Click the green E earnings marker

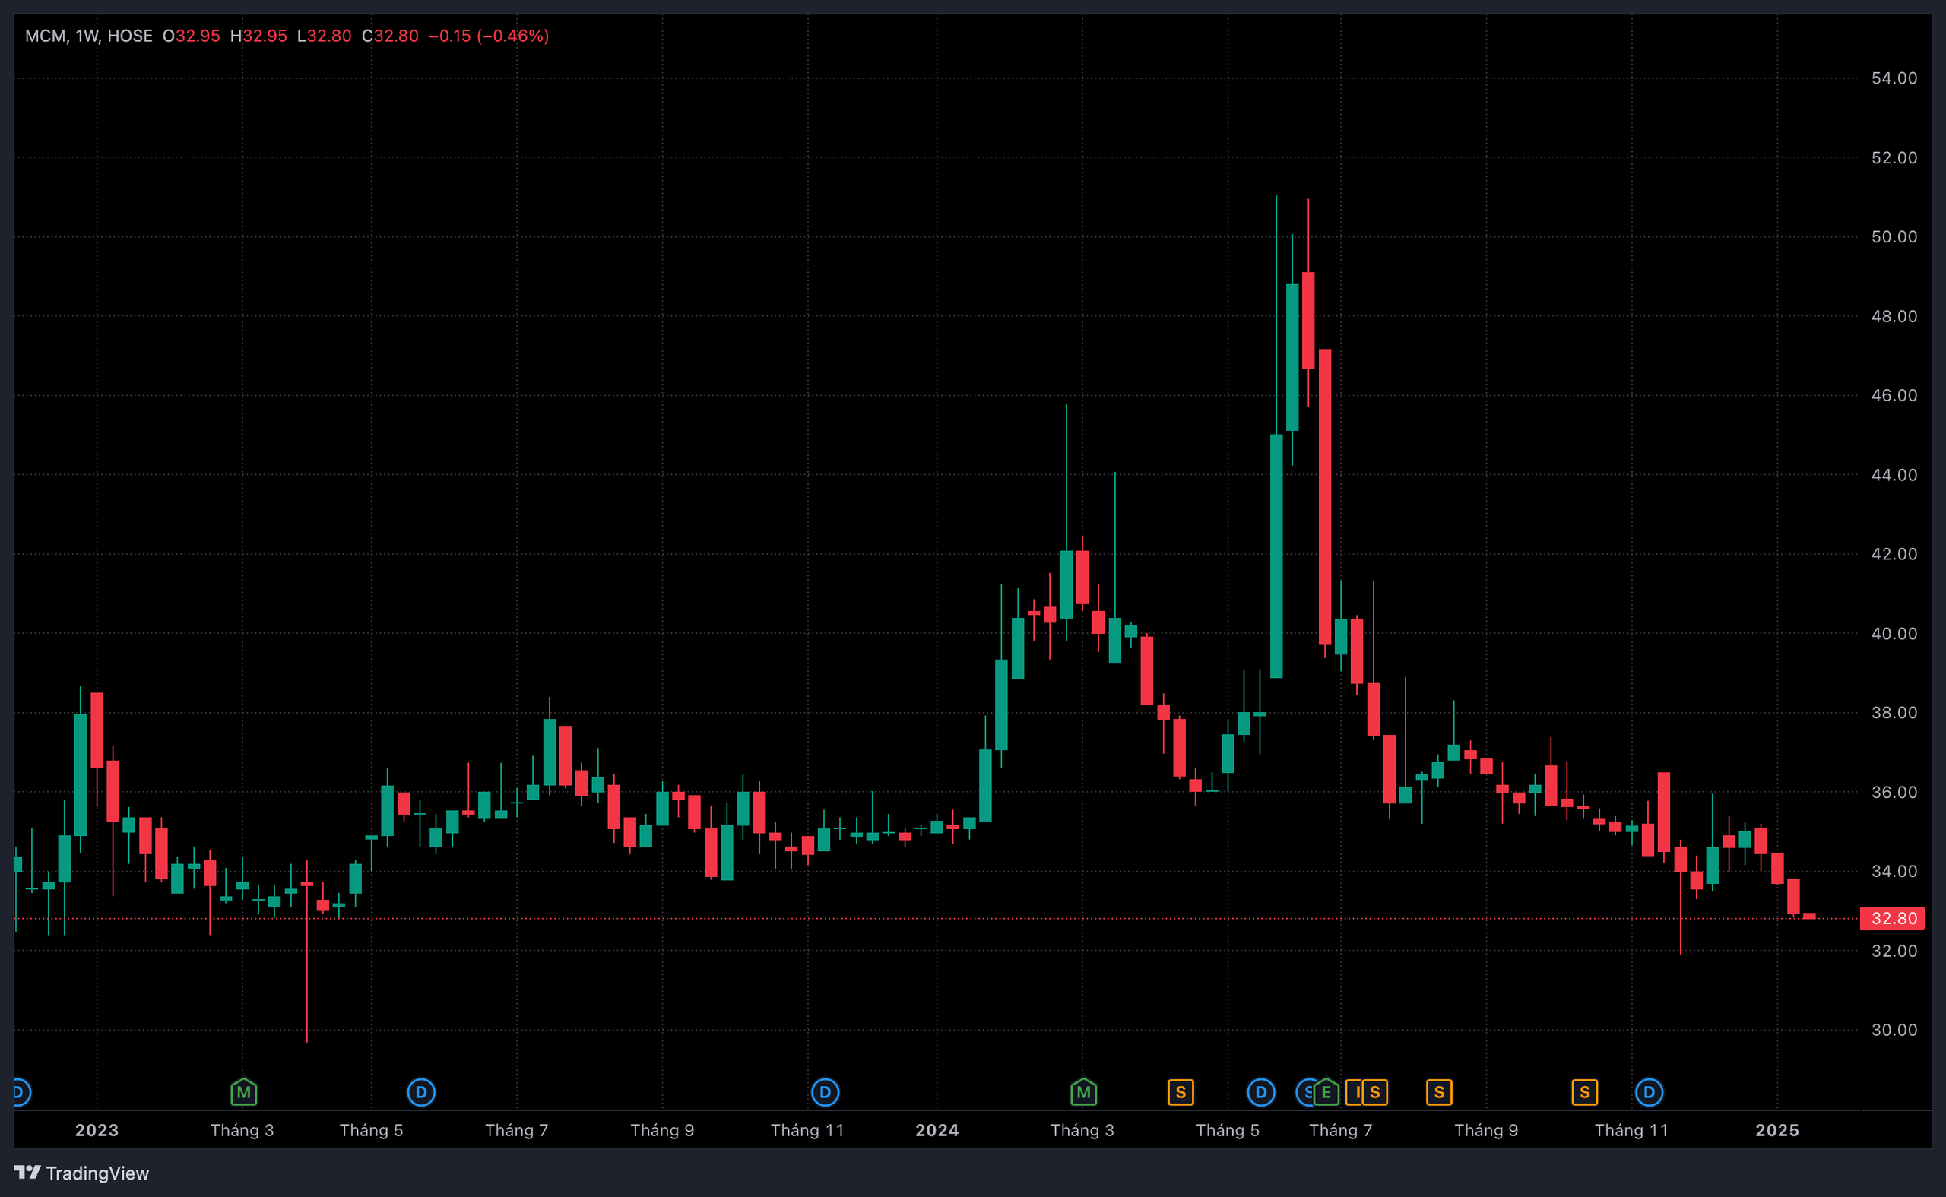point(1326,1093)
